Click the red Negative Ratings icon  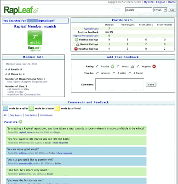pos(76,49)
